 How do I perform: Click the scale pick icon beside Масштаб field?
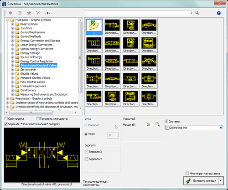coord(158,124)
